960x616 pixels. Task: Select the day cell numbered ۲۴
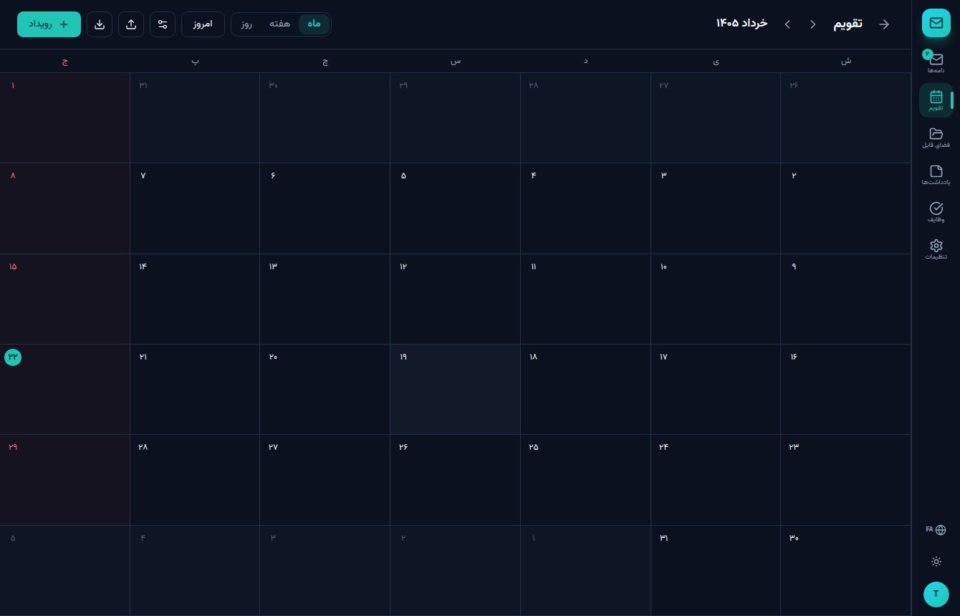coord(716,480)
